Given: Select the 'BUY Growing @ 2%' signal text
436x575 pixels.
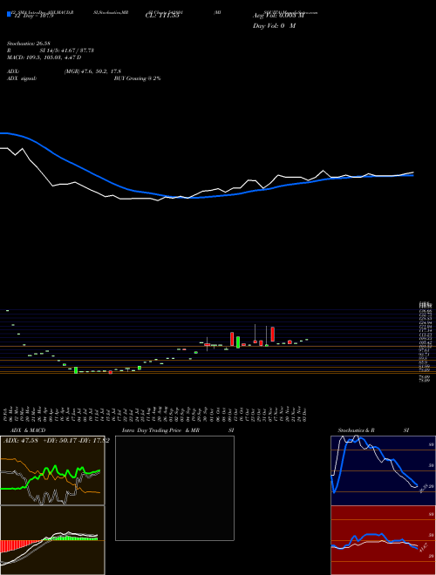Looking at the screenshot, I should pos(137,78).
